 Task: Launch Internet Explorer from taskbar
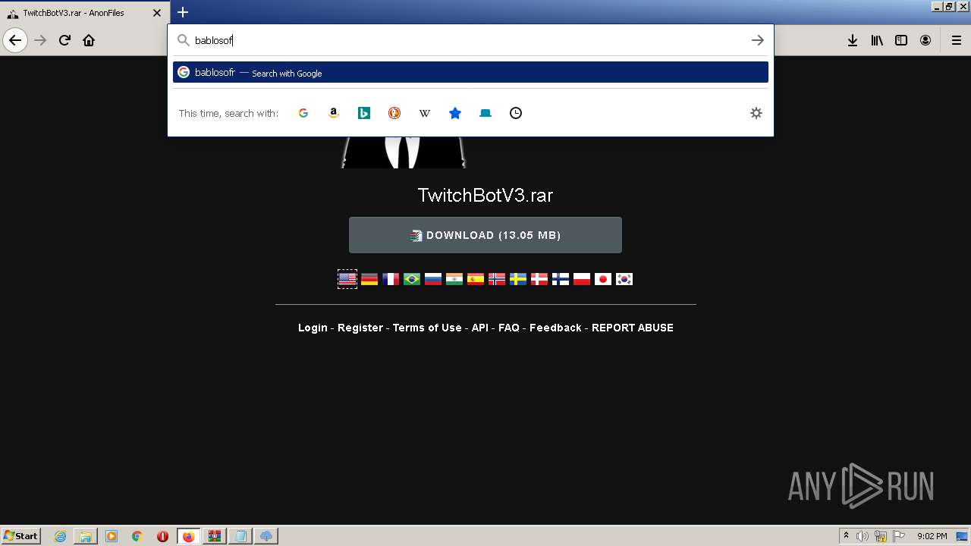(61, 536)
